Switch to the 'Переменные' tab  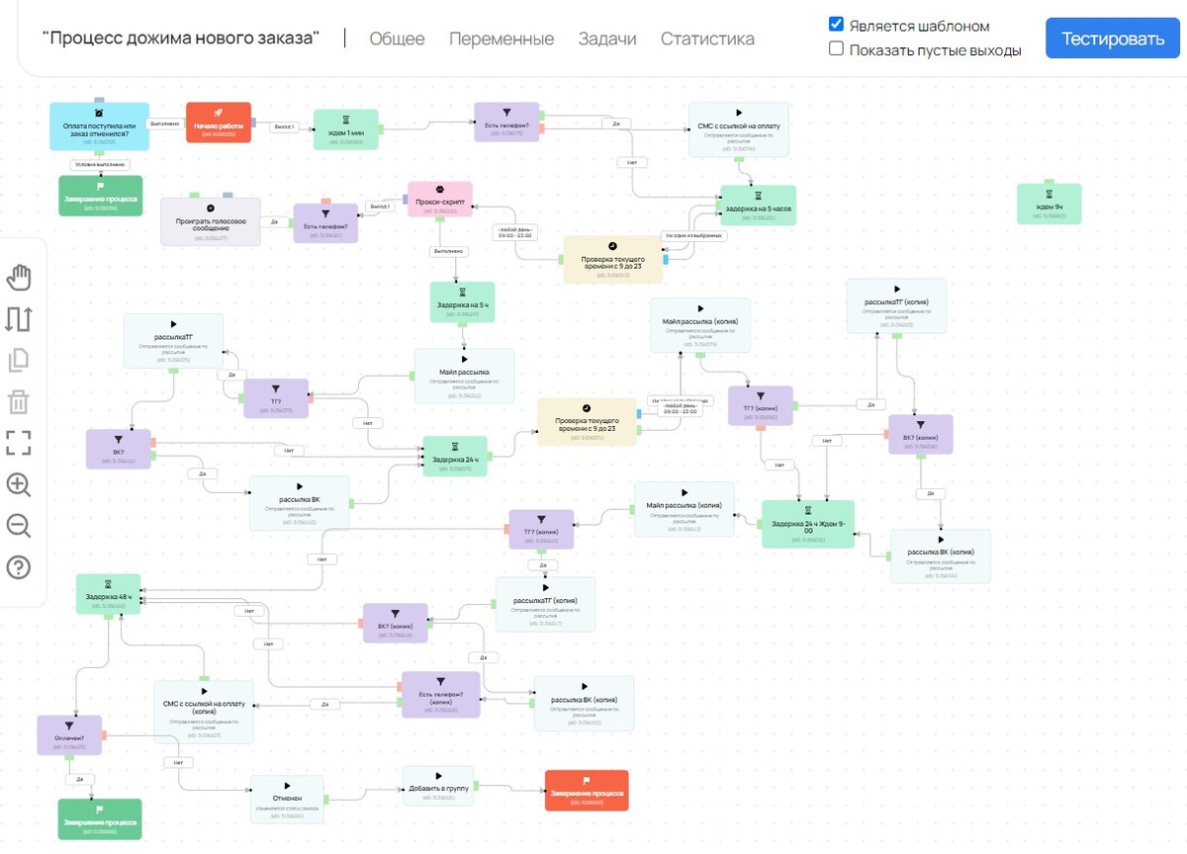pyautogui.click(x=502, y=39)
